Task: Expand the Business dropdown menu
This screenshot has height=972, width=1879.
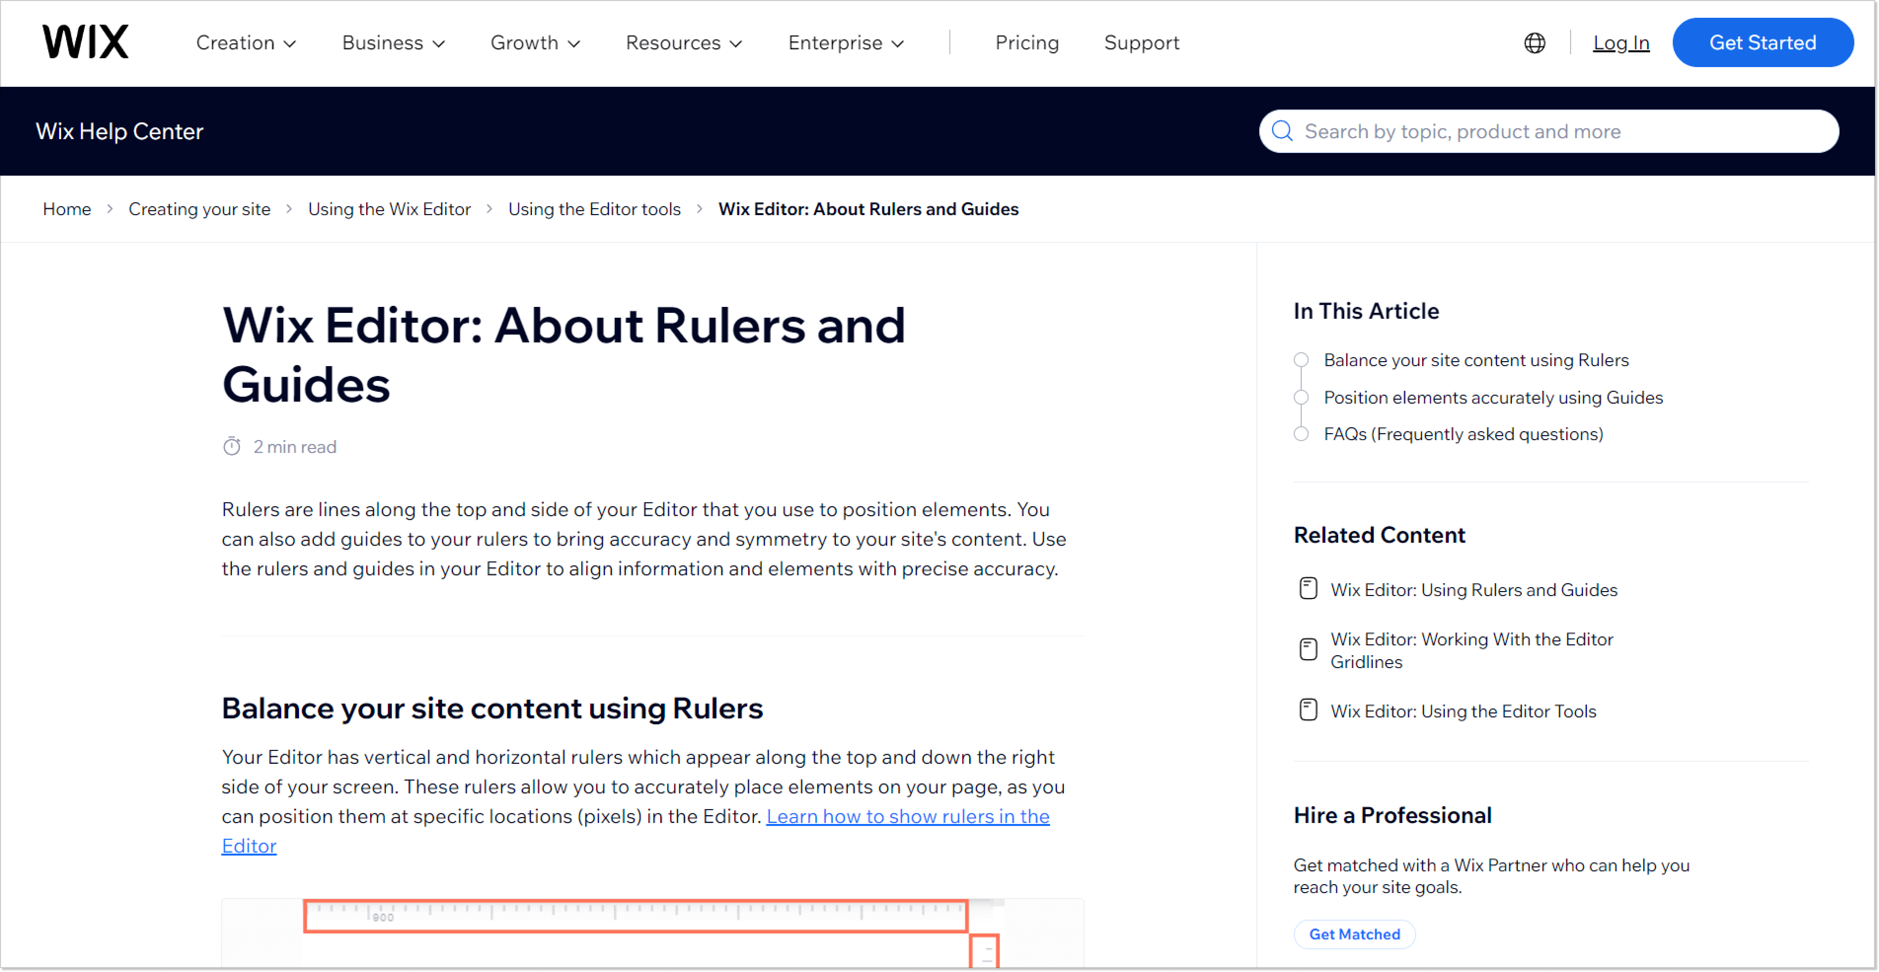Action: tap(394, 43)
